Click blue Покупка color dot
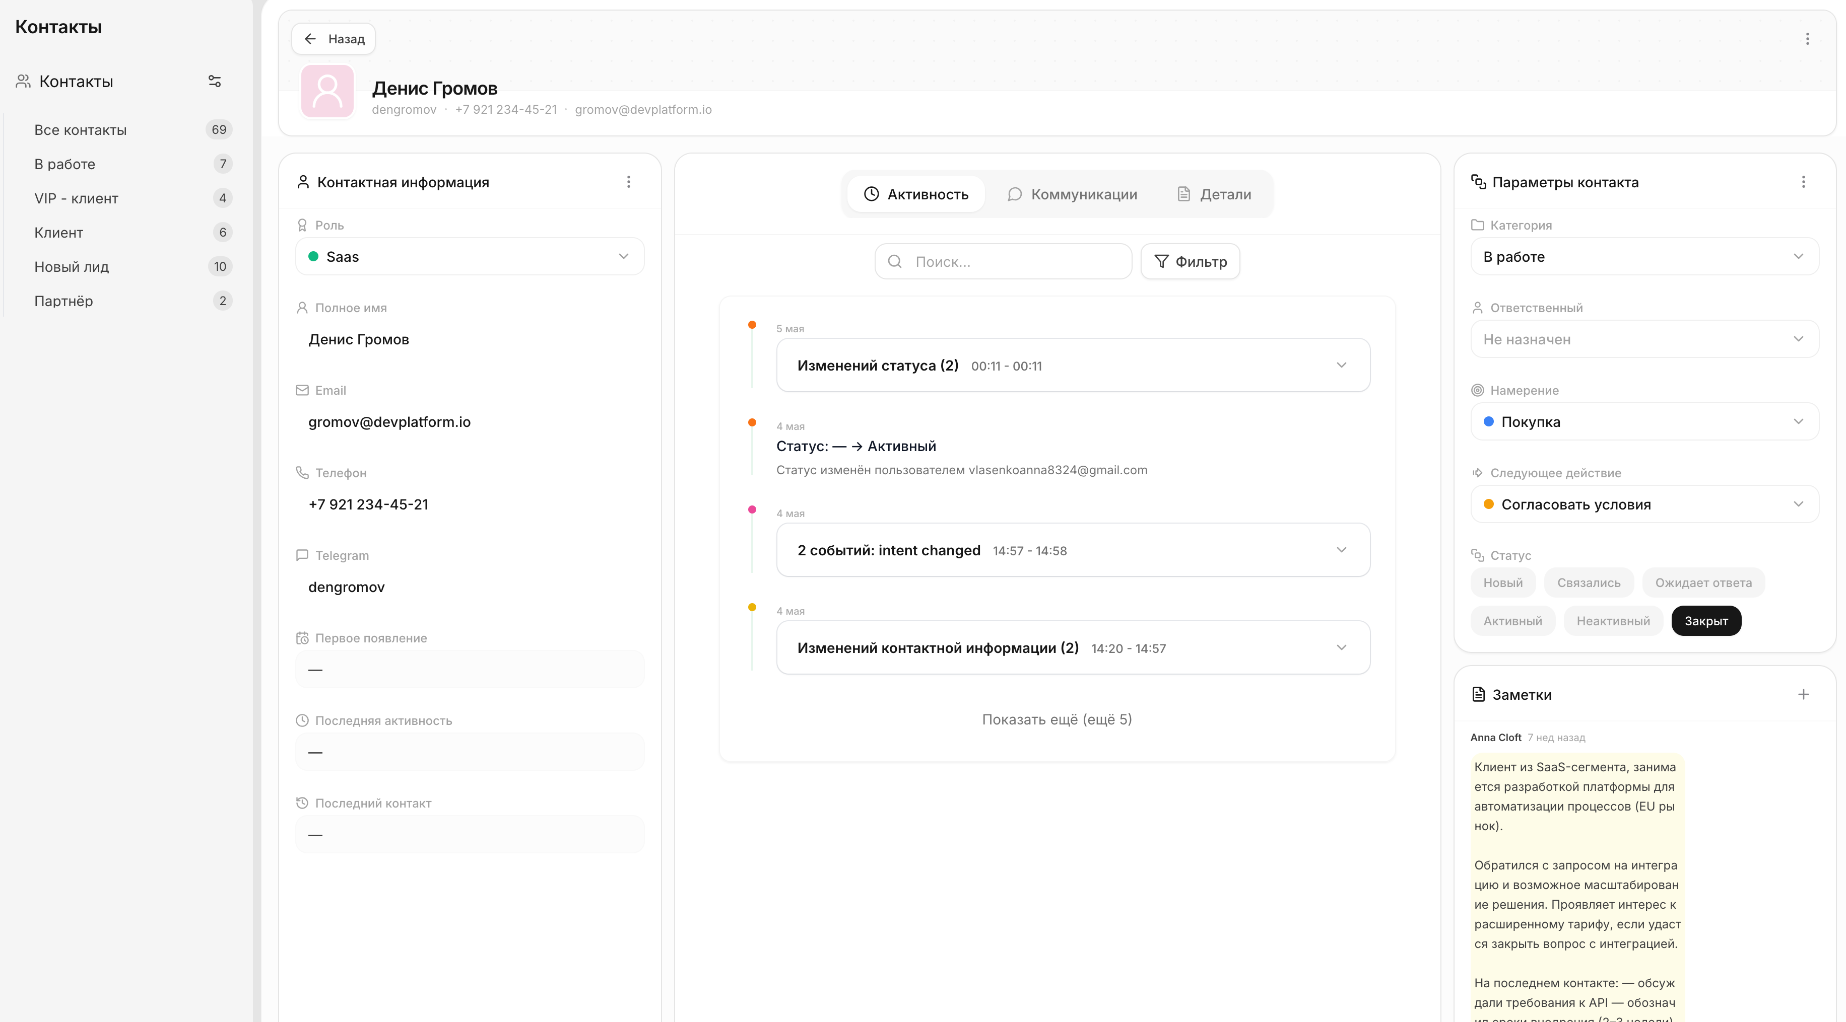 1488,422
